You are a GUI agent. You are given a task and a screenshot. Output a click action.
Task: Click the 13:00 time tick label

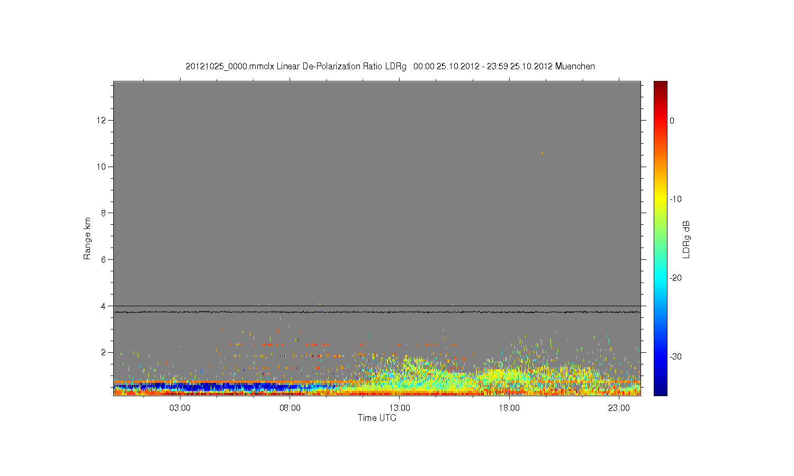400,408
